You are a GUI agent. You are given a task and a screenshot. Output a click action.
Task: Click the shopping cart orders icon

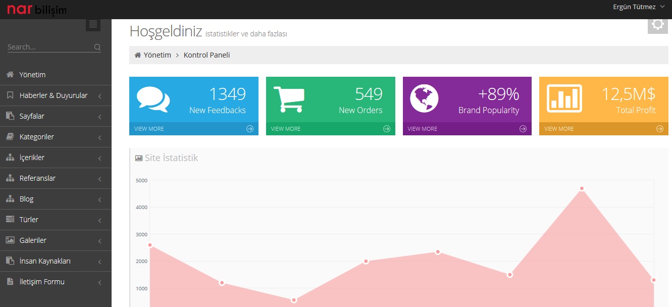[289, 99]
